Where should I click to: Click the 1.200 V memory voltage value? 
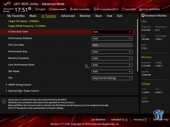[x=158, y=66]
